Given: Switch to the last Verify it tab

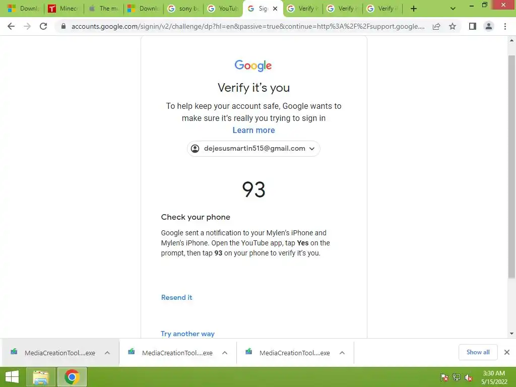Looking at the screenshot, I should click(x=382, y=9).
